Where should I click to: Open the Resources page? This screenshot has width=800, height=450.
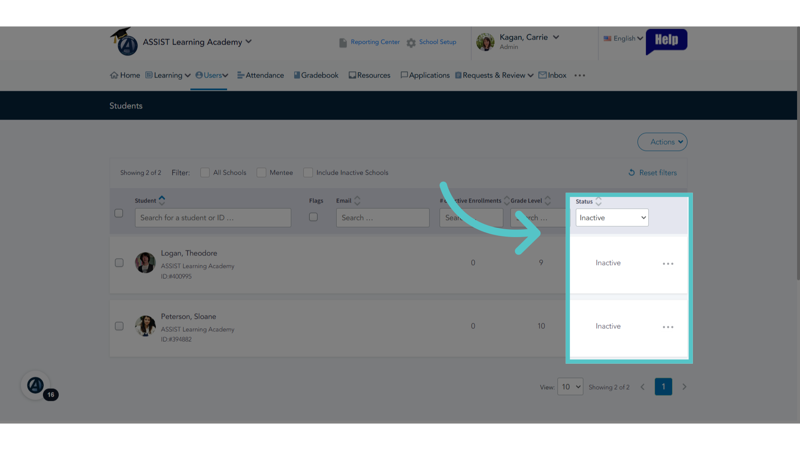point(370,75)
